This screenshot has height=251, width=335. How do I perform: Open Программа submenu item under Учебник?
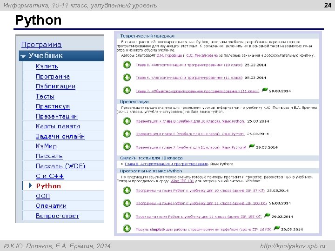pyautogui.click(x=53, y=76)
